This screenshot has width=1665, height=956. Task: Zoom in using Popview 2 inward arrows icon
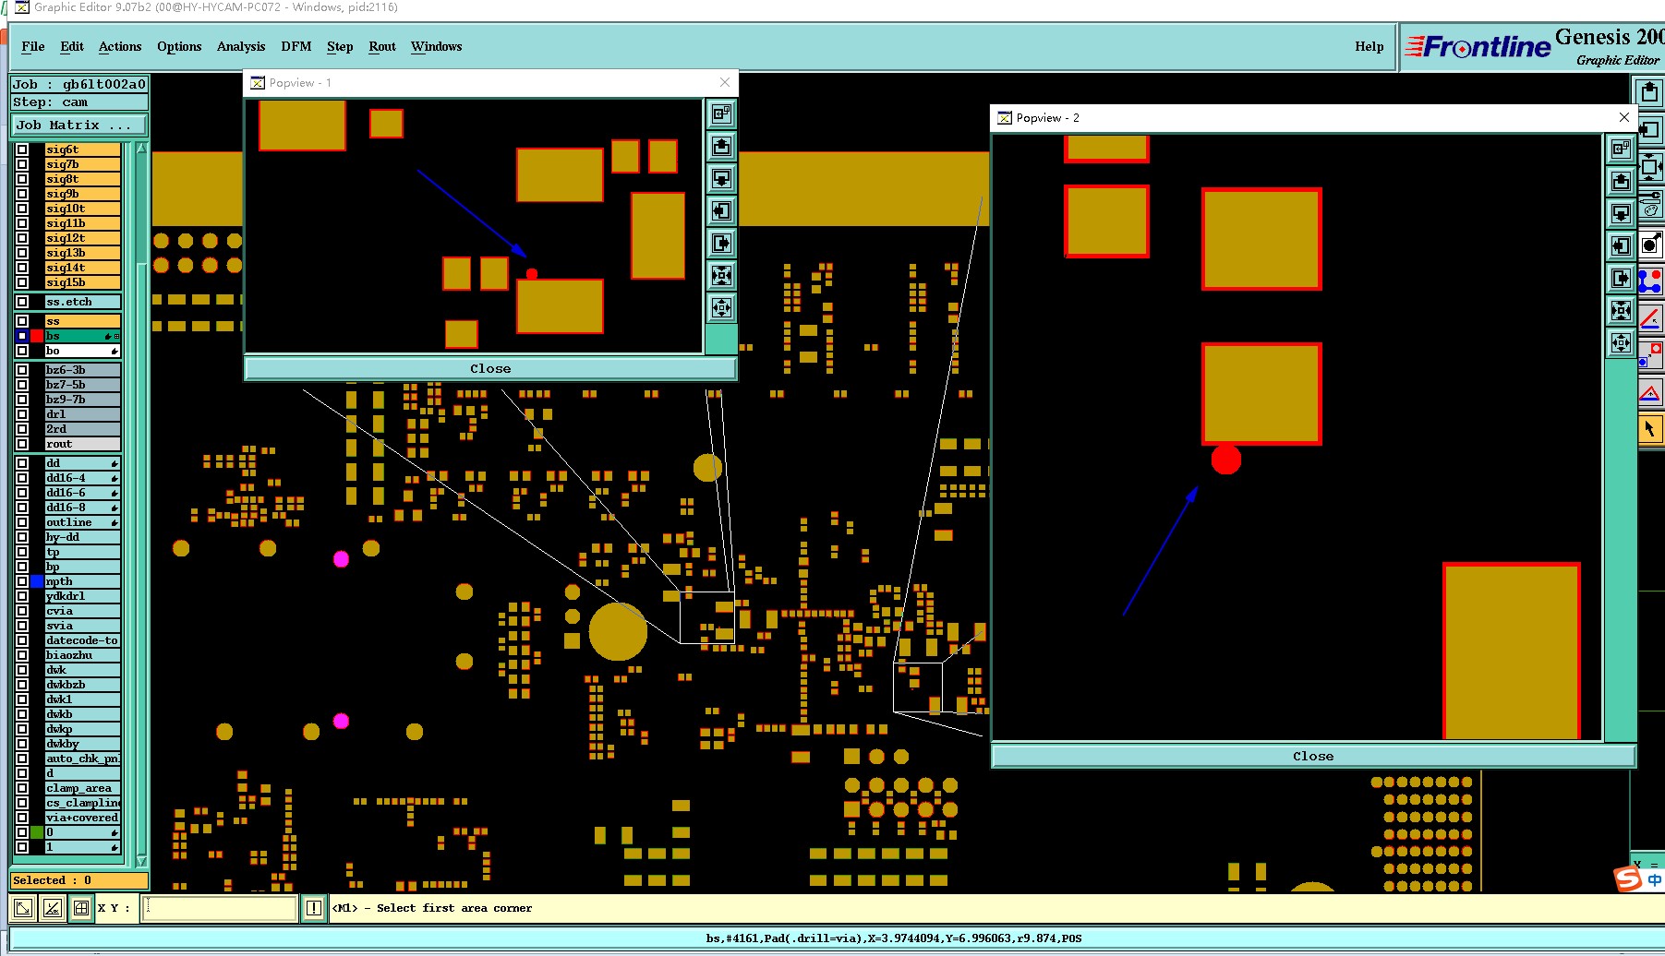point(1621,310)
